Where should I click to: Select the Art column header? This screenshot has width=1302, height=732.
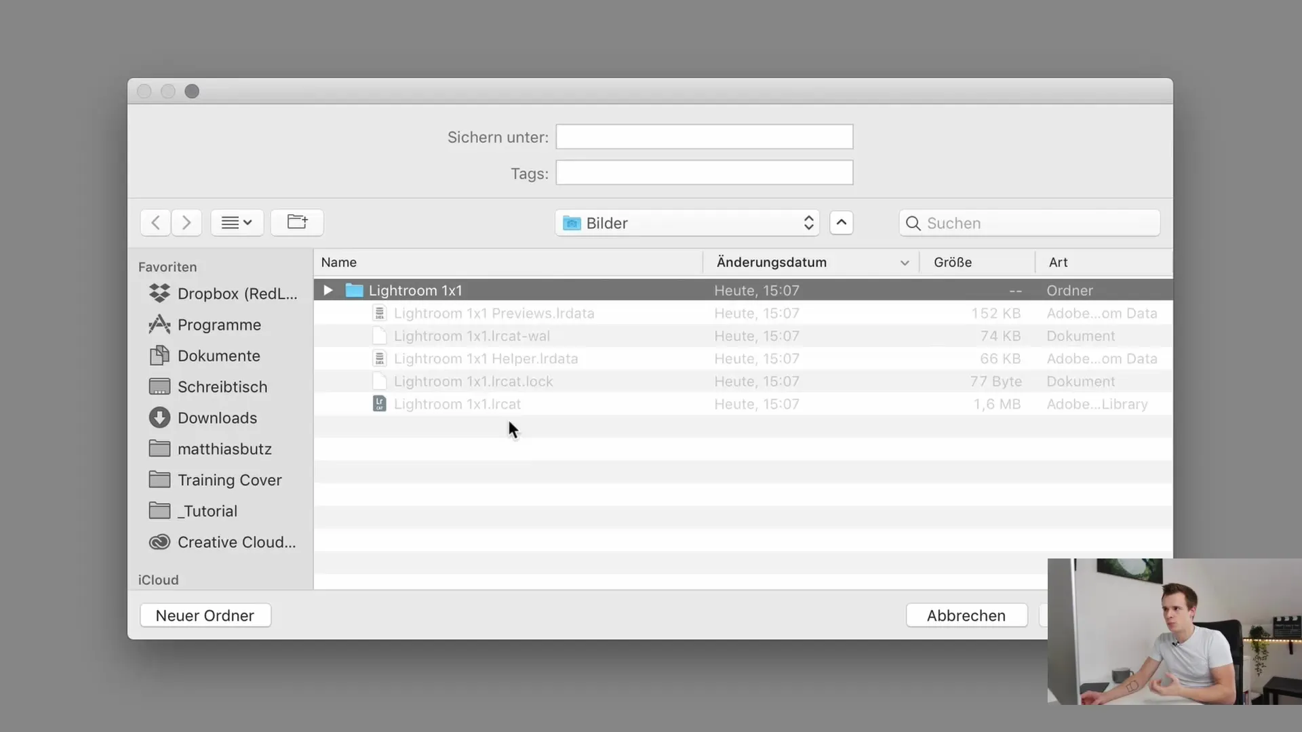[x=1057, y=262]
